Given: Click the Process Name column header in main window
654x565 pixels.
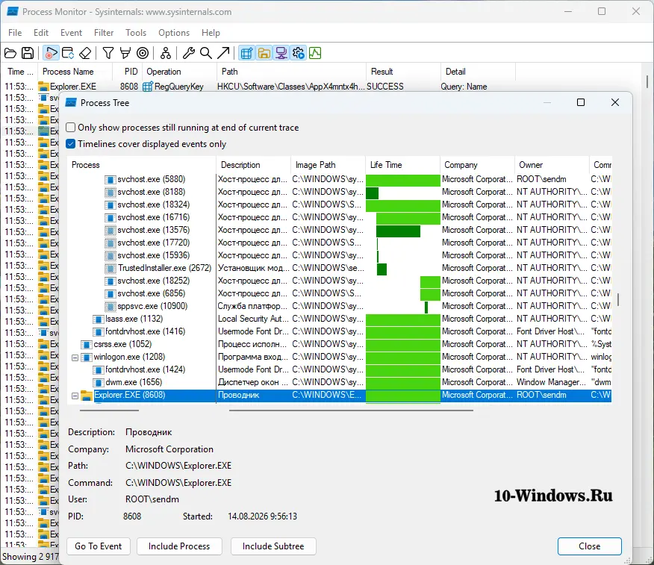Looking at the screenshot, I should [75, 72].
